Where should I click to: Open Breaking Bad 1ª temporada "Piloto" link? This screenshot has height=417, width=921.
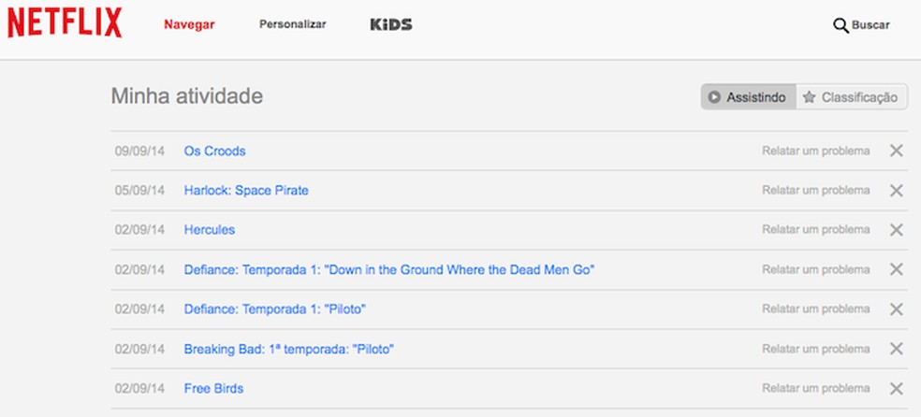coord(288,349)
